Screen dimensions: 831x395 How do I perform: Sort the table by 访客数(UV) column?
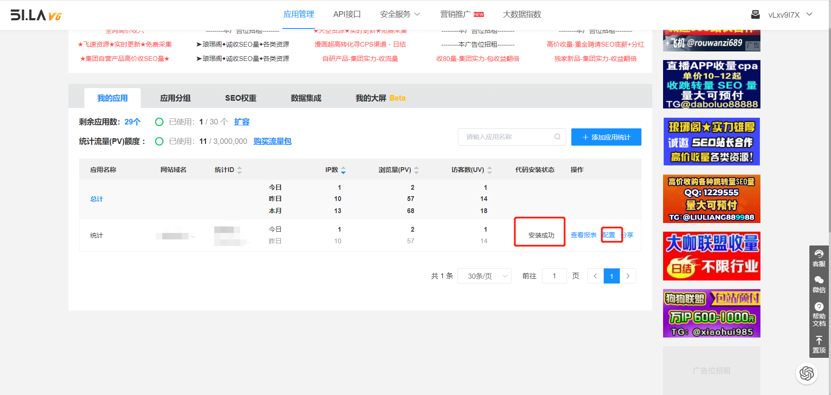[490, 170]
